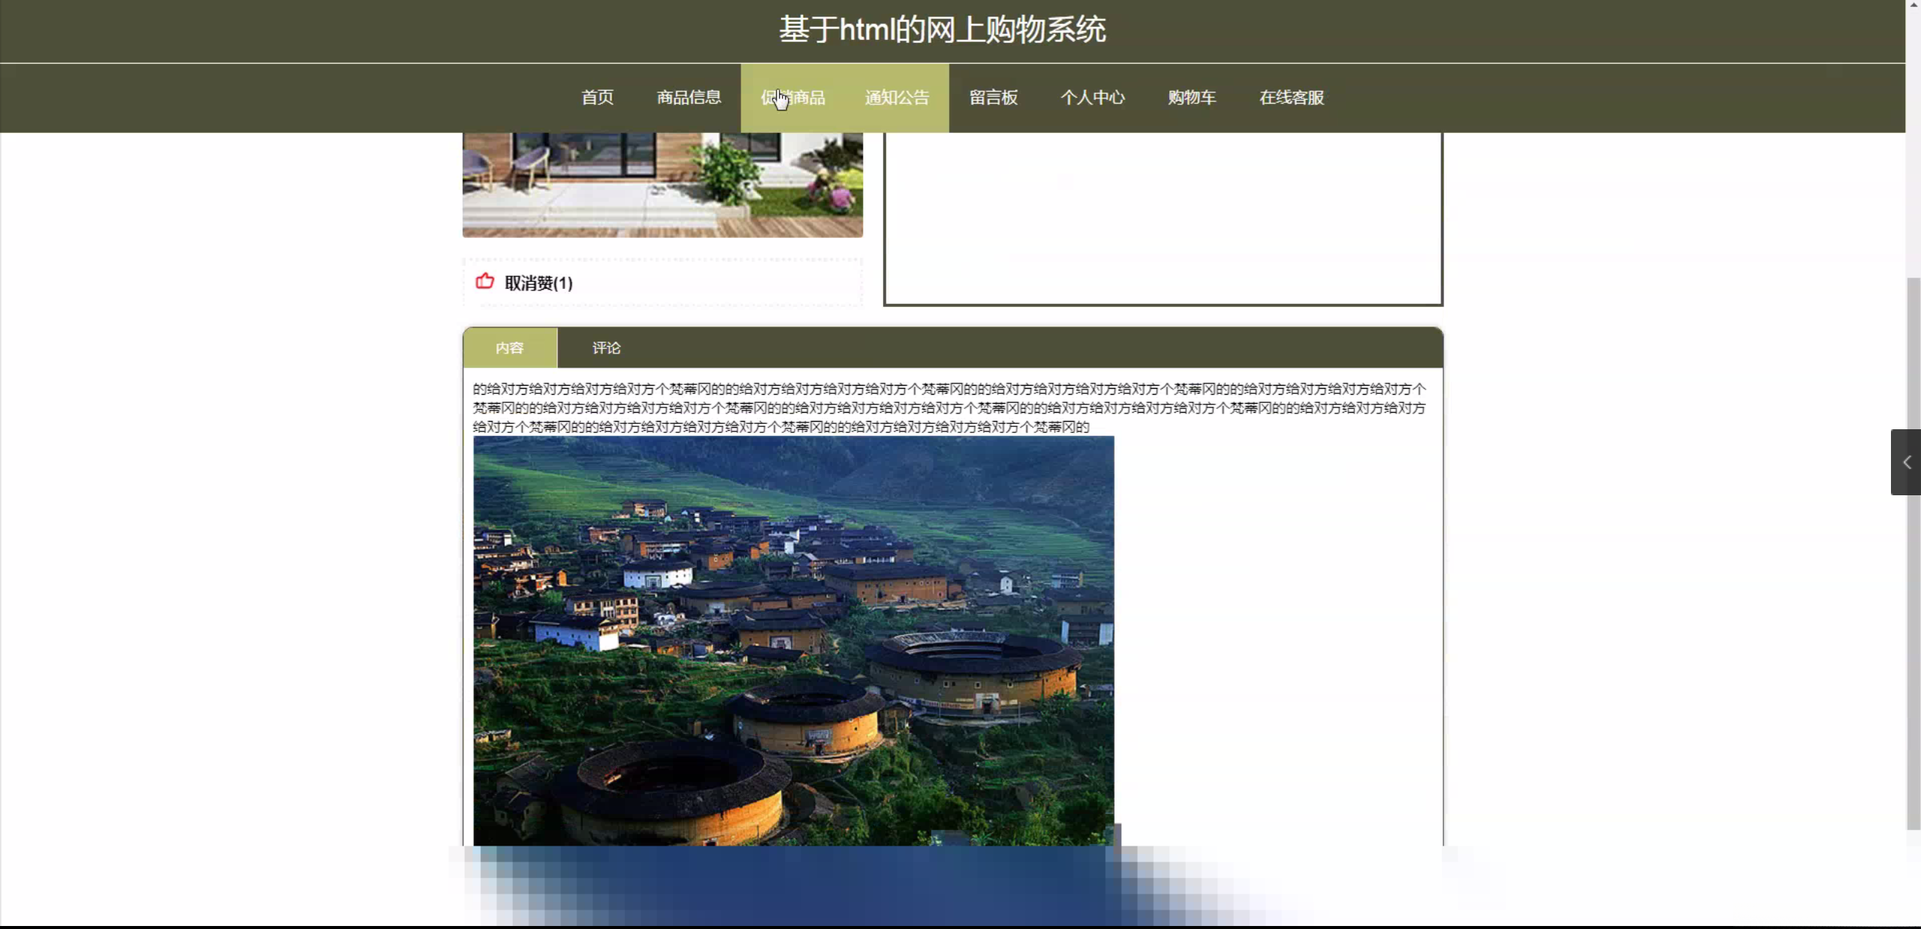Screen dimensions: 1921x929
Task: Open 促销商品 navigation item
Action: tap(793, 98)
